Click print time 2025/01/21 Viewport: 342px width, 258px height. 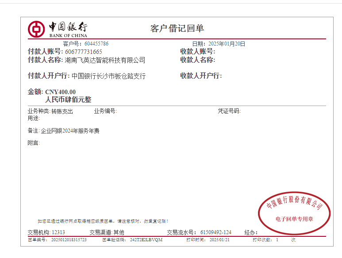(x=219, y=240)
